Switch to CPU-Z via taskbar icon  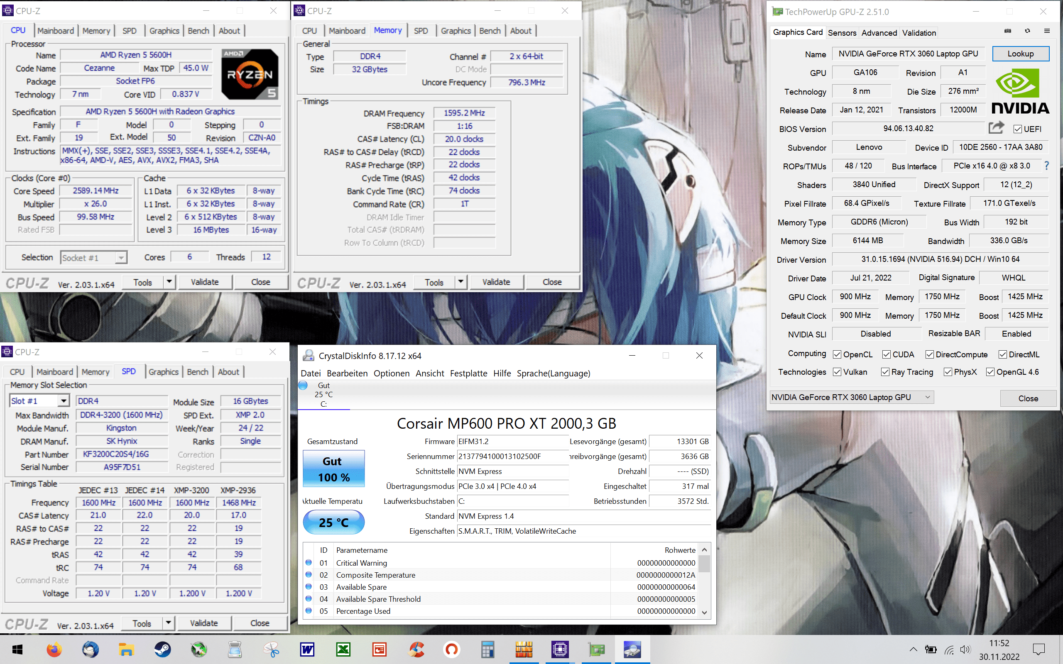pos(560,649)
